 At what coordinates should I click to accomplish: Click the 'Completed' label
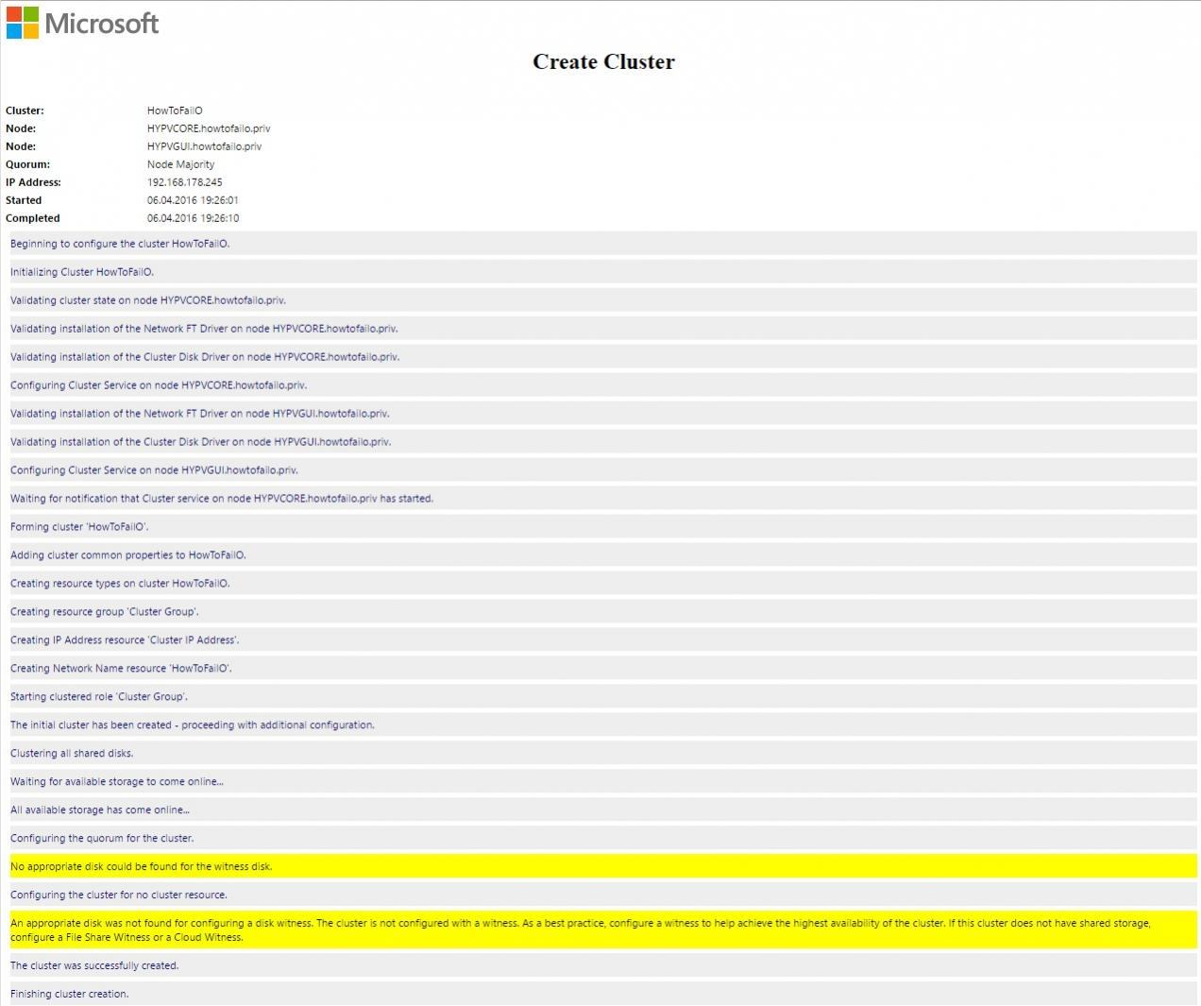[x=32, y=218]
